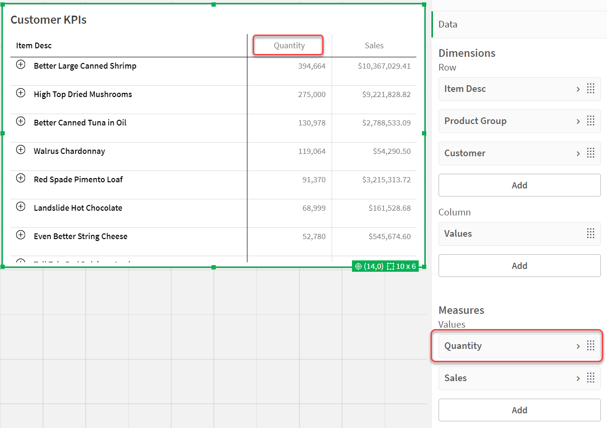Open Quantity measure settings via its chevron
Image resolution: width=607 pixels, height=428 pixels.
(x=578, y=346)
